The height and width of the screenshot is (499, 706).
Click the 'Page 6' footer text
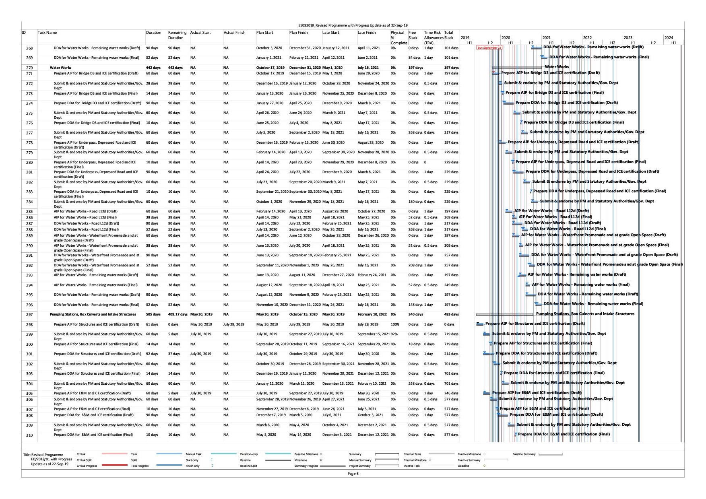(x=353, y=474)
